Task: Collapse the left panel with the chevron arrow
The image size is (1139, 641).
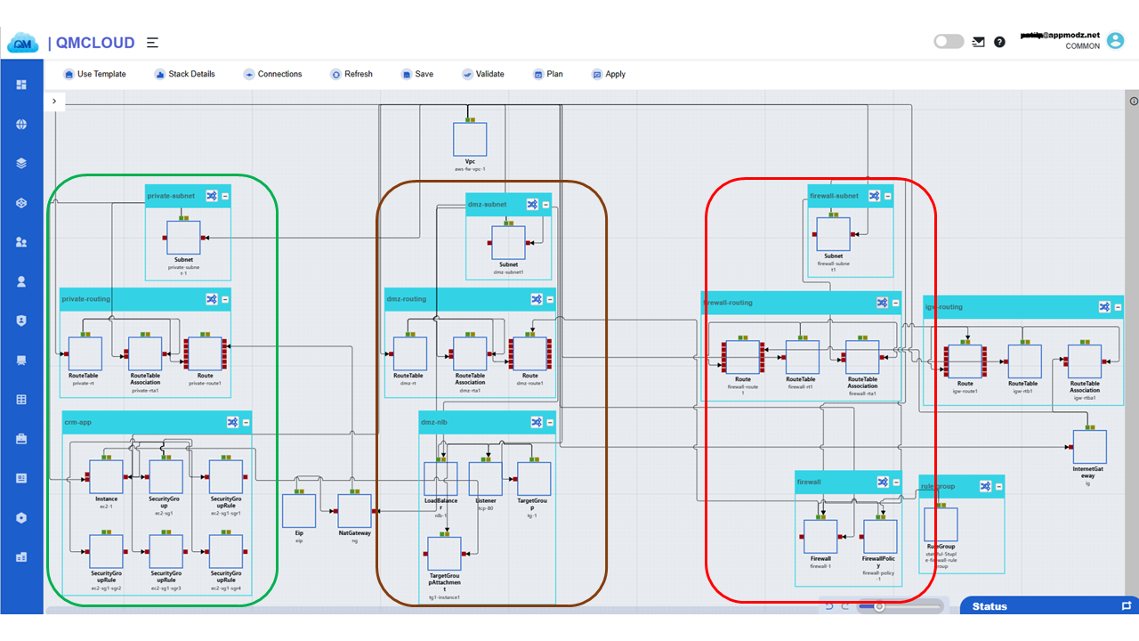Action: coord(54,101)
